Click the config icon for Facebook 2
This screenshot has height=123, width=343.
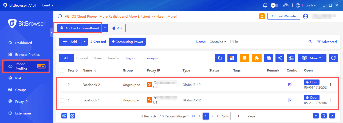(x=290, y=85)
